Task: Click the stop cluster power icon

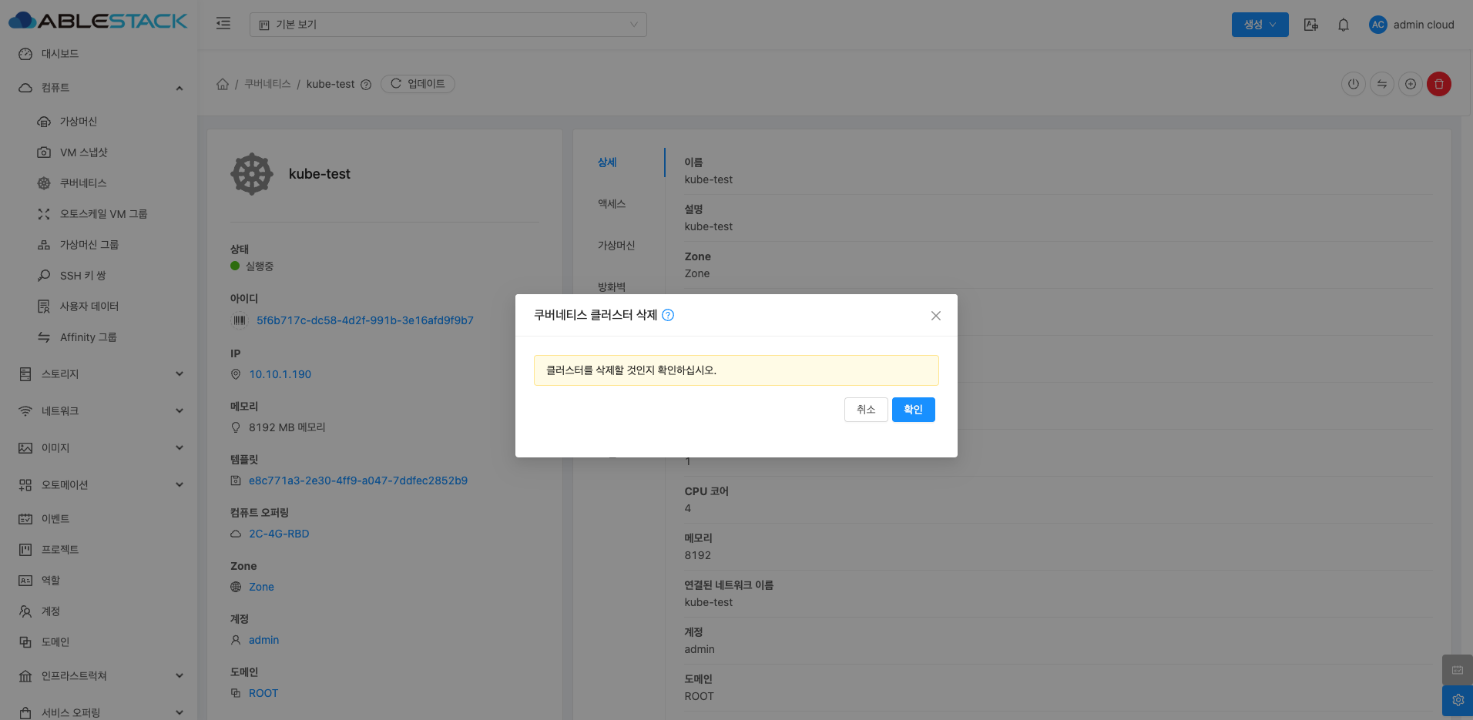Action: point(1353,84)
